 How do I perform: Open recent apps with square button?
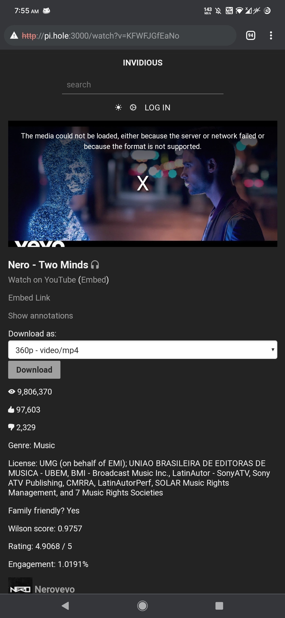tap(219, 606)
